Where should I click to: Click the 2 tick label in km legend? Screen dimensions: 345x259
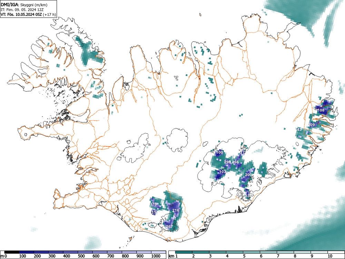pos(194,256)
